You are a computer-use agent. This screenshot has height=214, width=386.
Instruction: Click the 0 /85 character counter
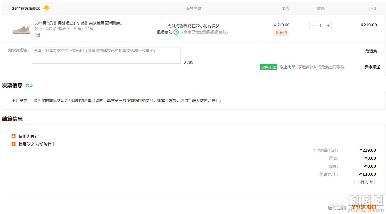point(188,62)
